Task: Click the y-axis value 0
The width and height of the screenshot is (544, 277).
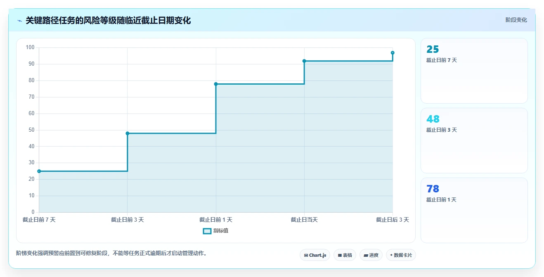Action: click(33, 212)
